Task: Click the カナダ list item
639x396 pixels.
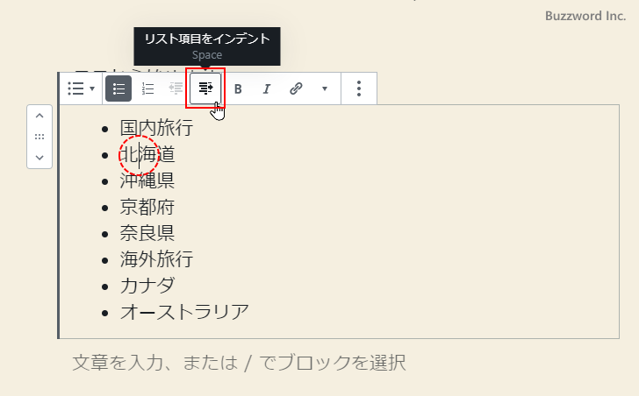Action: 147,286
